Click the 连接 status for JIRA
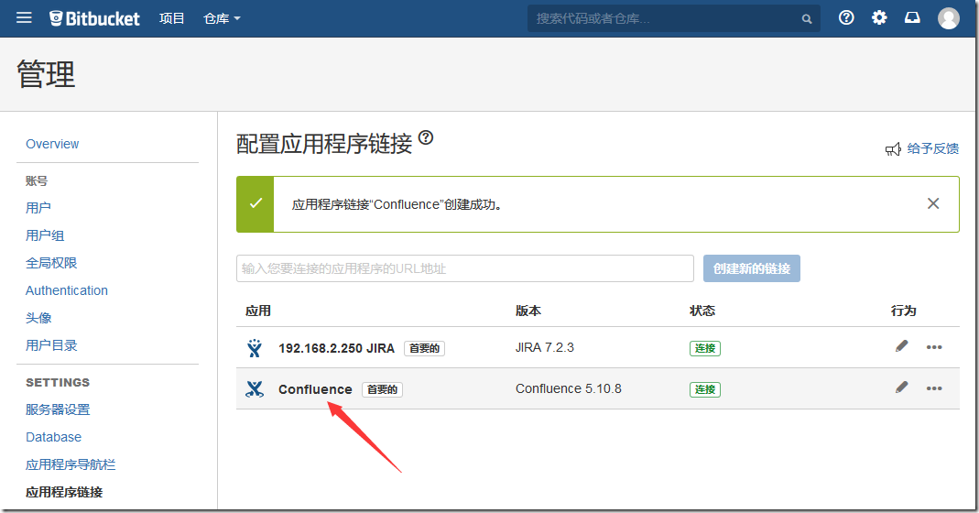 705,349
